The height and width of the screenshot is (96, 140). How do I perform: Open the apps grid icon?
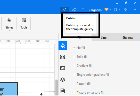tap(126, 10)
